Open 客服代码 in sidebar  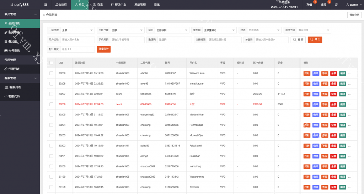(20, 96)
